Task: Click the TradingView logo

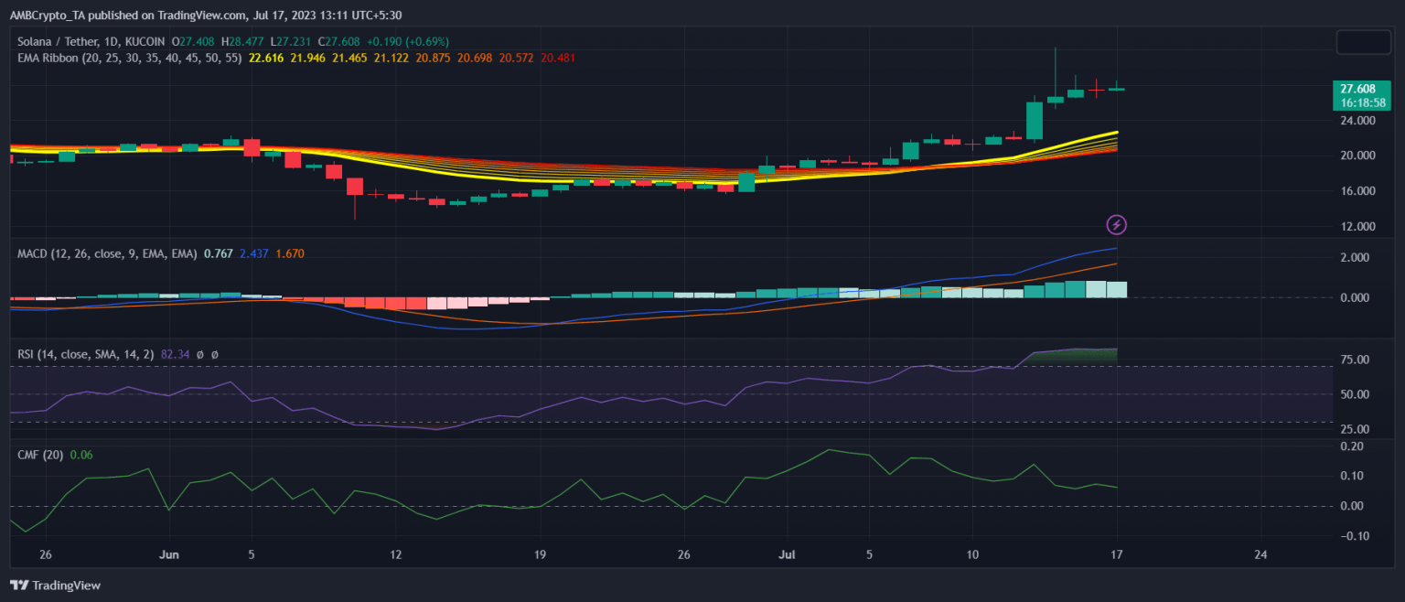Action: [56, 585]
